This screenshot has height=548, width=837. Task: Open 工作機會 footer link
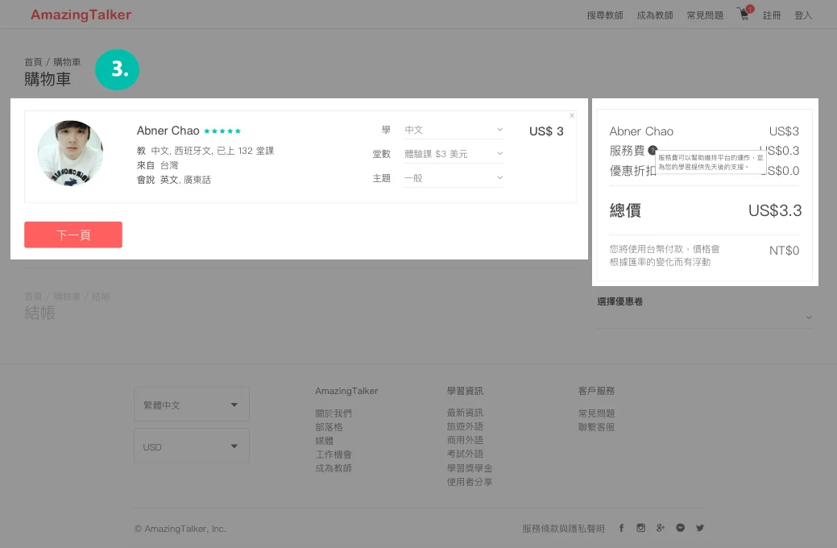coord(334,455)
